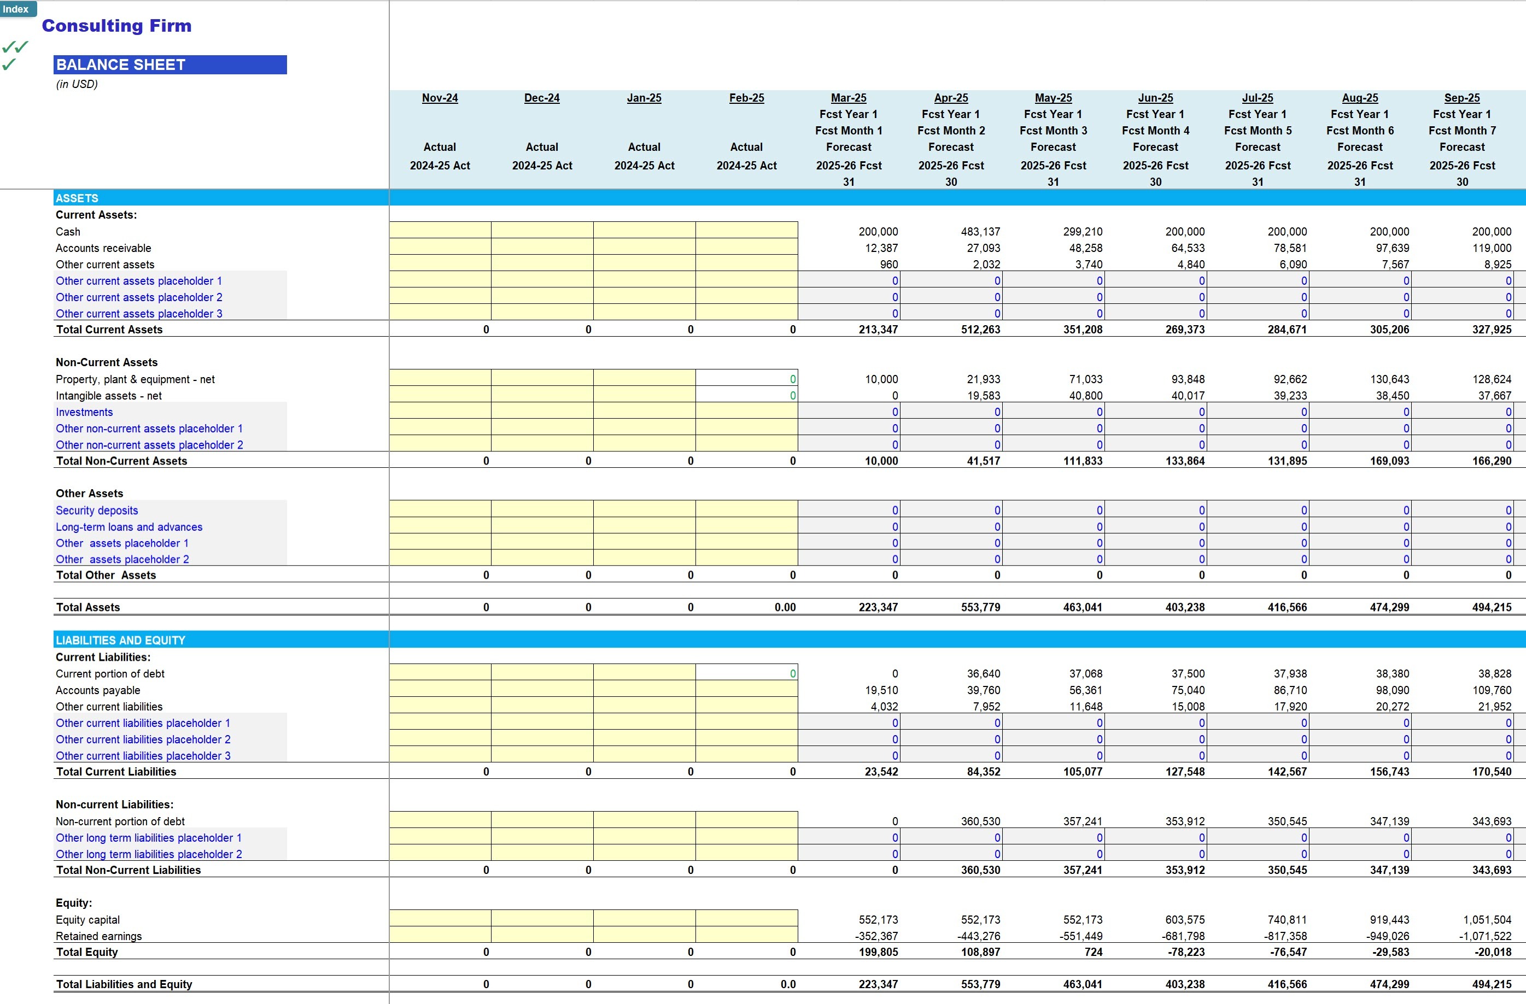This screenshot has height=1004, width=1526.
Task: Click PP&E value 71,033 in May-25
Action: tap(1085, 379)
